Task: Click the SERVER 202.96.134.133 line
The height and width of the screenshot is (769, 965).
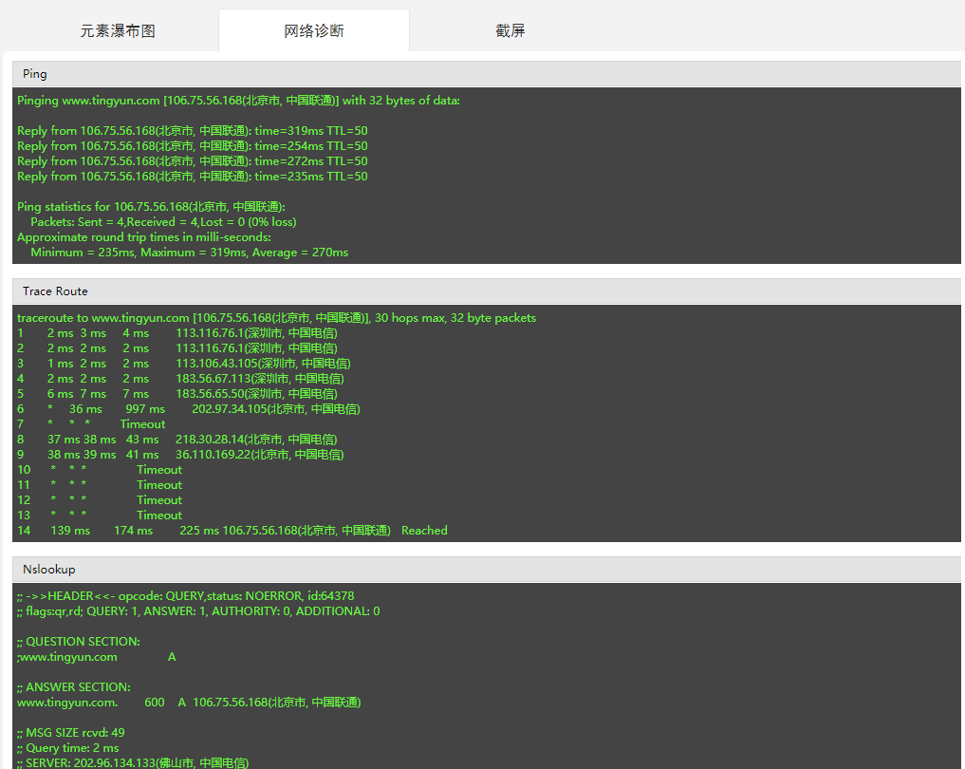Action: click(133, 762)
